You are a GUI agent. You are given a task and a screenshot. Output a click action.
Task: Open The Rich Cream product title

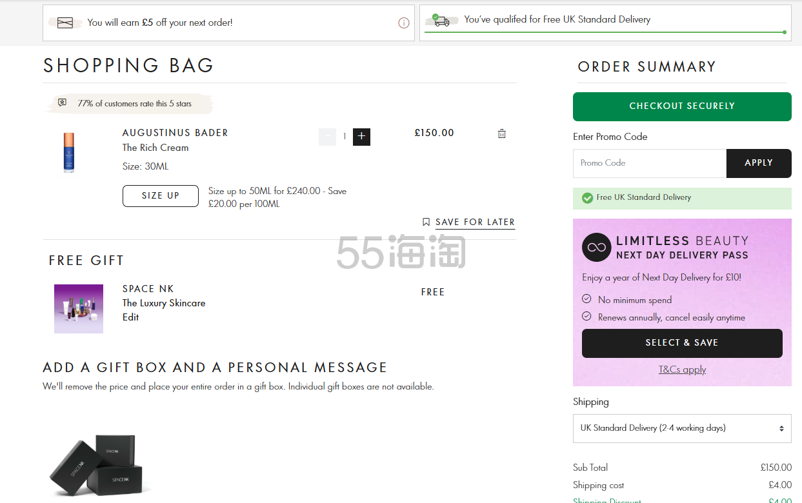pyautogui.click(x=155, y=148)
